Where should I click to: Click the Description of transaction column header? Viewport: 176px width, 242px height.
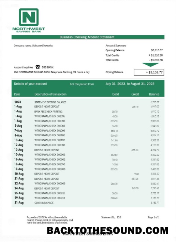point(50,94)
